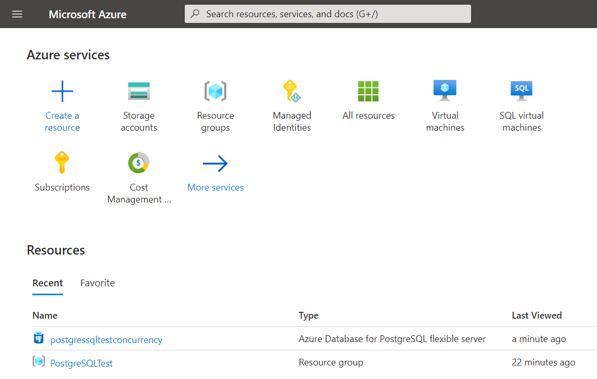Open SQL virtual machines icon
Image resolution: width=597 pixels, height=379 pixels.
pos(521,91)
